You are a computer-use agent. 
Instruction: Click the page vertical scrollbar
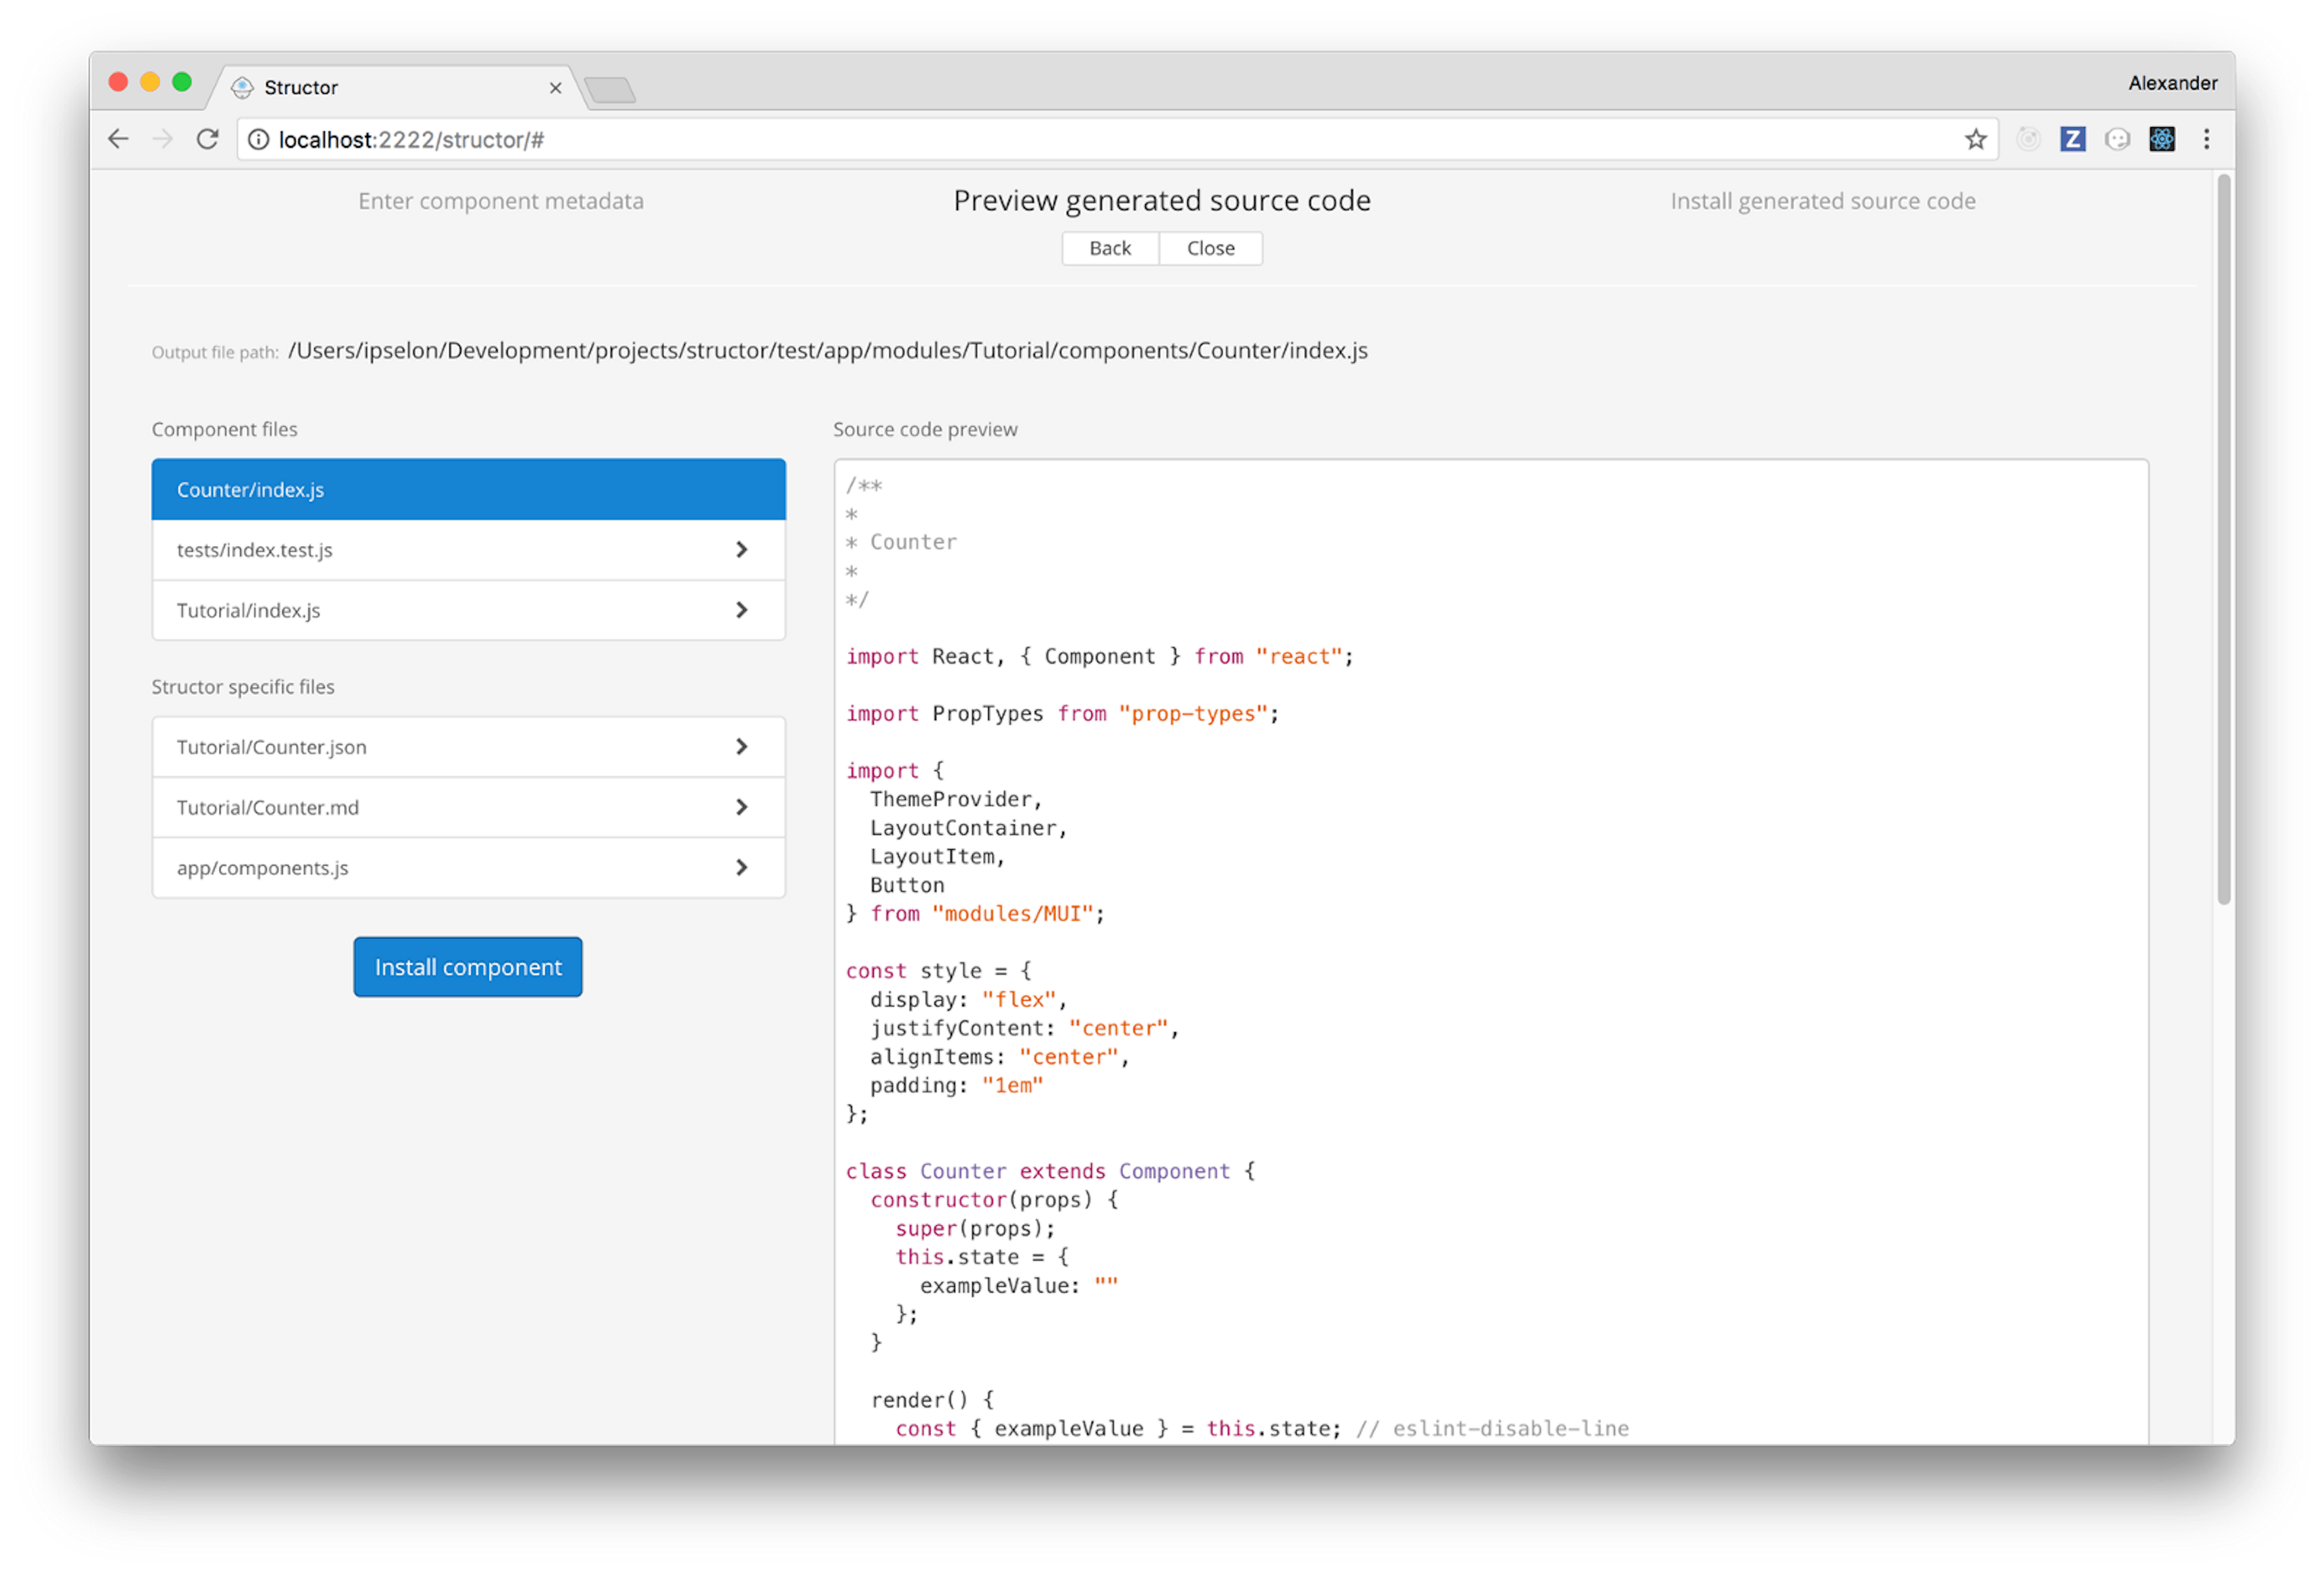tap(2223, 540)
